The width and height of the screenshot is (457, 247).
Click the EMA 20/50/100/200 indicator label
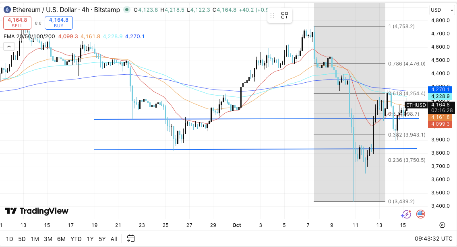click(x=29, y=36)
